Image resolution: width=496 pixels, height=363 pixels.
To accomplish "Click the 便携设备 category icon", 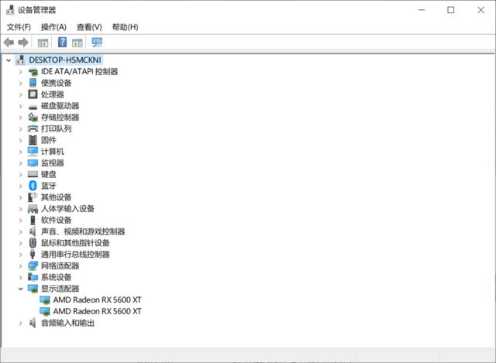I will [x=33, y=83].
